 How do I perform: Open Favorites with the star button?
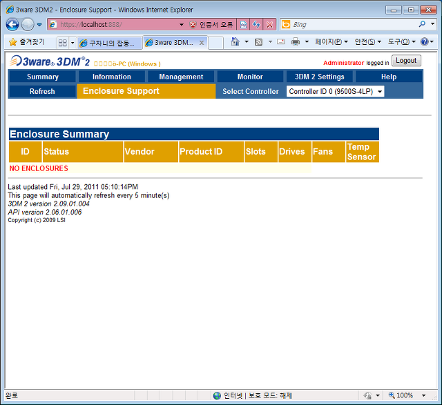(26, 42)
